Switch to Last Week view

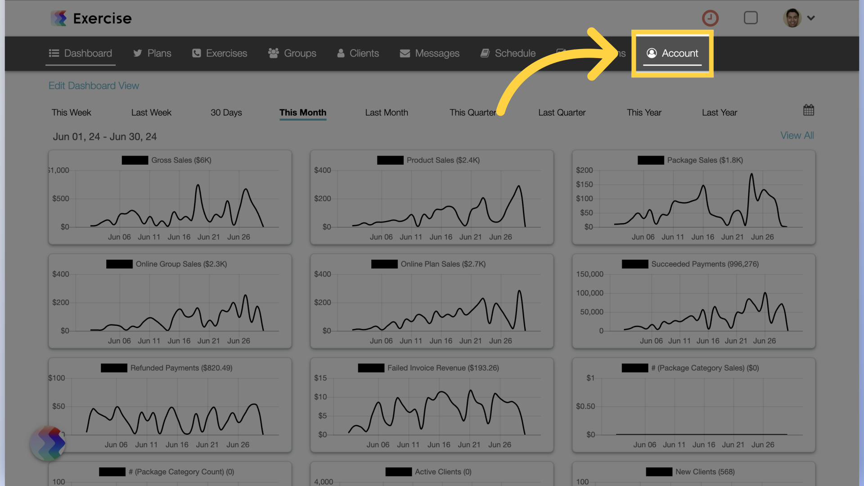click(151, 112)
